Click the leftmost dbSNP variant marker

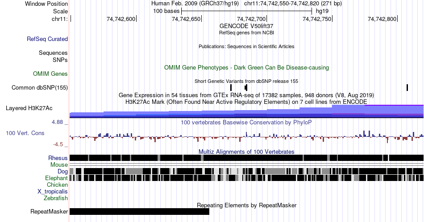231,87
